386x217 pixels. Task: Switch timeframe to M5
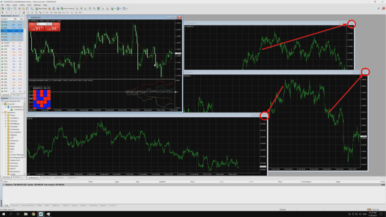click(51, 12)
